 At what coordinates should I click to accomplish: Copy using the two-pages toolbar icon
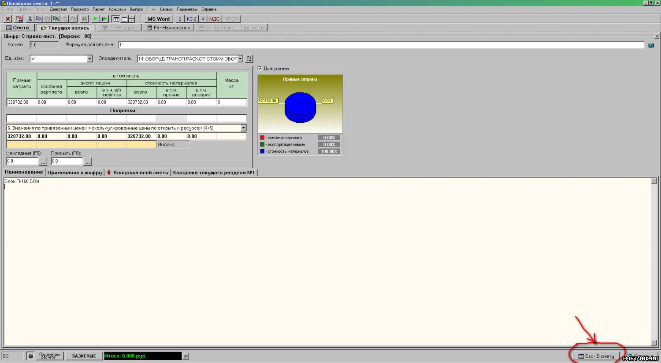pos(39,19)
